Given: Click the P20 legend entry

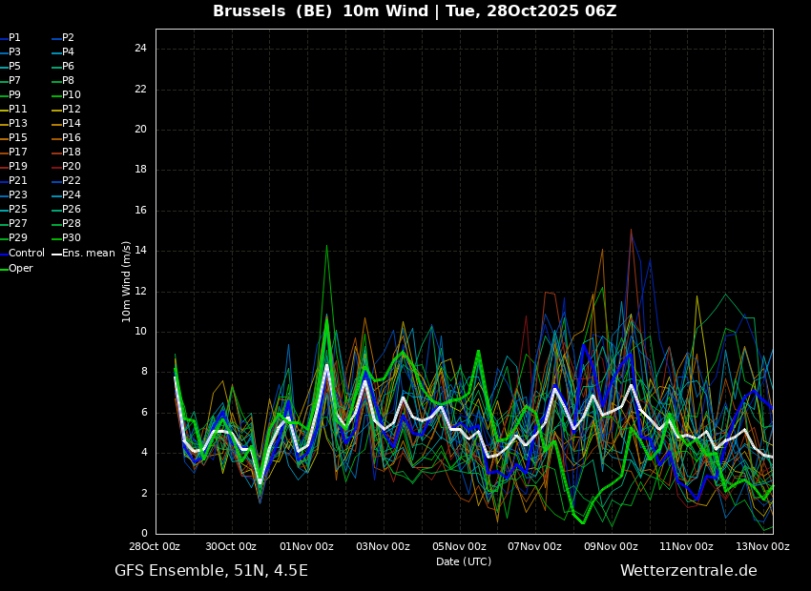Looking at the screenshot, I should coord(66,167).
